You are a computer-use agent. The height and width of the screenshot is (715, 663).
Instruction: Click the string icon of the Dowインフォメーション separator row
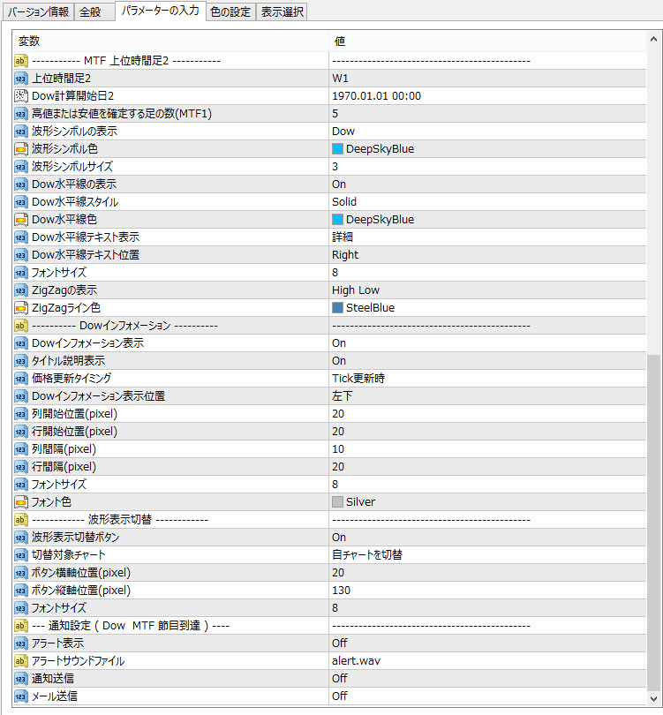[x=21, y=326]
